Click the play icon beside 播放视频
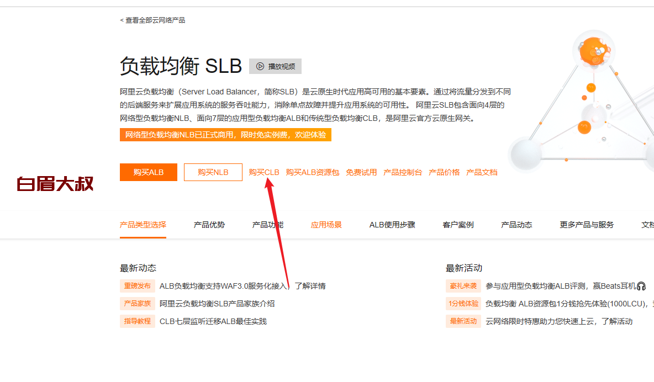Viewport: 654px width, 382px height. click(260, 66)
